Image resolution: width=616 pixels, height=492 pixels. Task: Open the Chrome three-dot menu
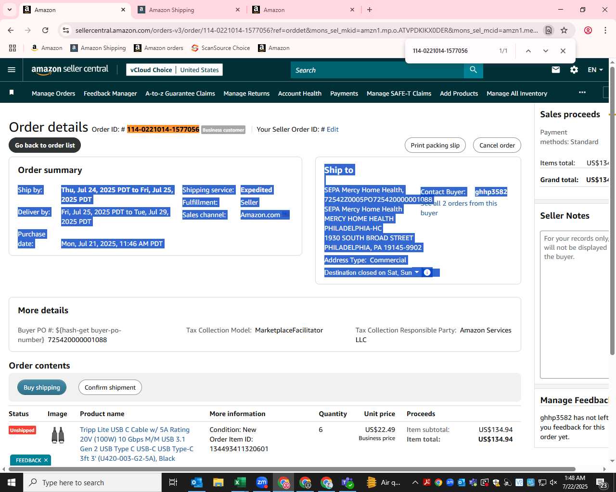click(x=605, y=30)
